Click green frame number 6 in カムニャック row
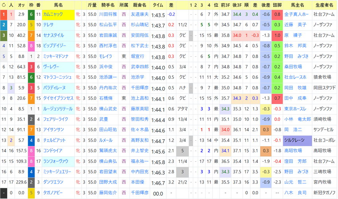The width and height of the screenshot is (338, 199). [31, 14]
